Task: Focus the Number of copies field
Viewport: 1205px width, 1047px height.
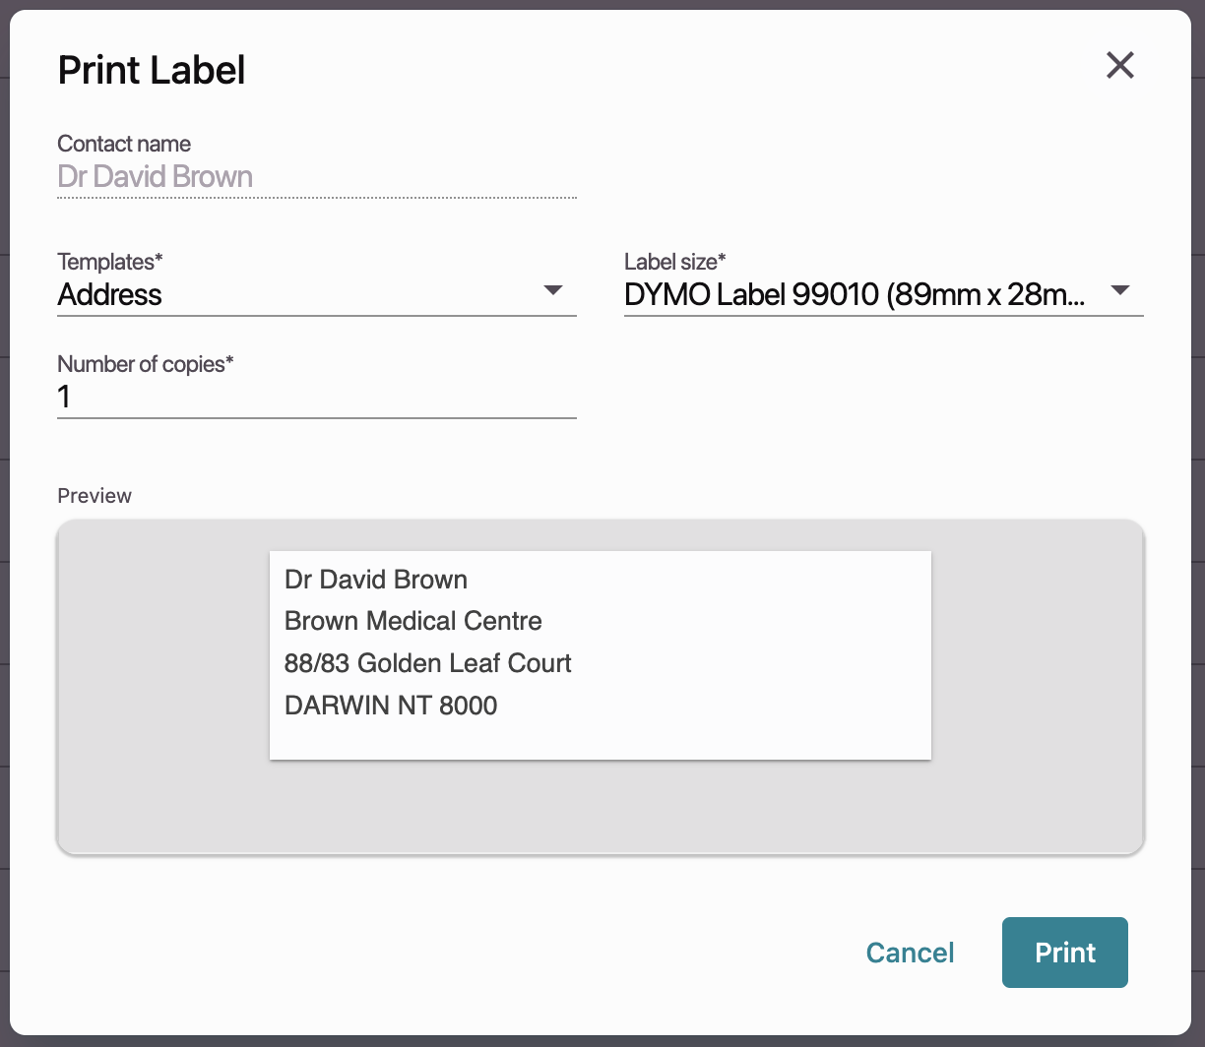Action: (315, 398)
